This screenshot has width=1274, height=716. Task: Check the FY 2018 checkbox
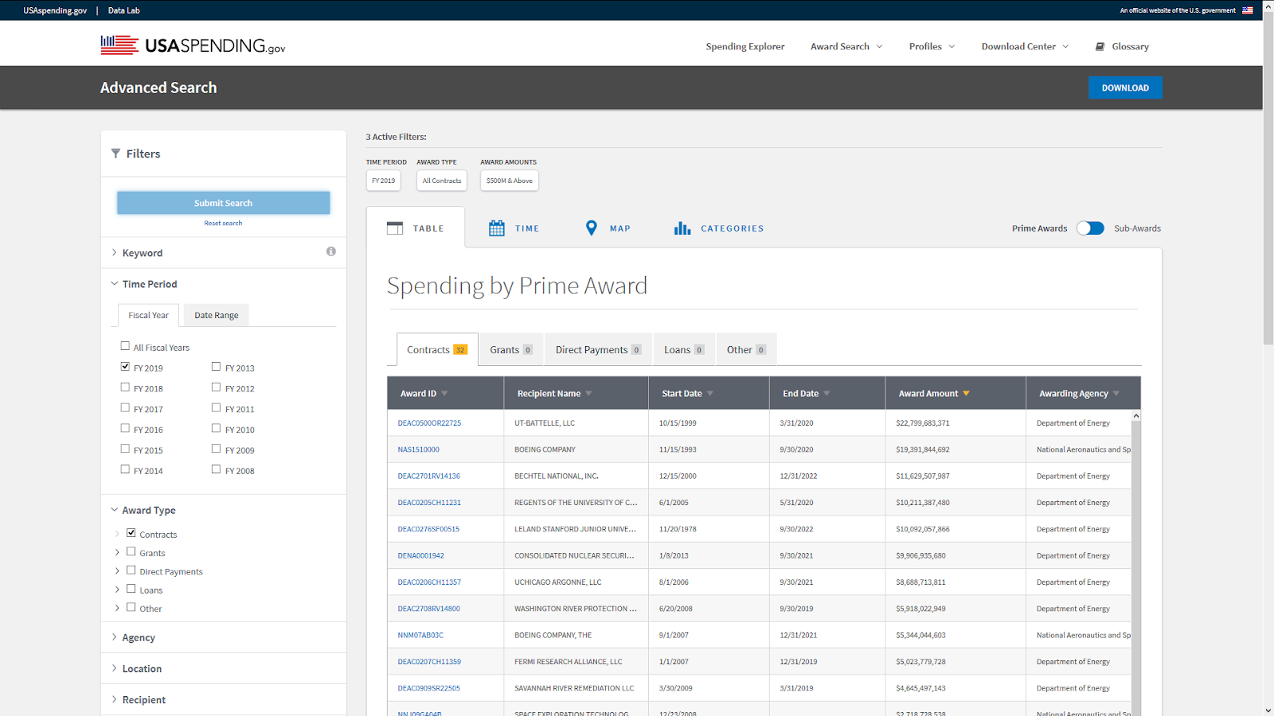click(125, 387)
